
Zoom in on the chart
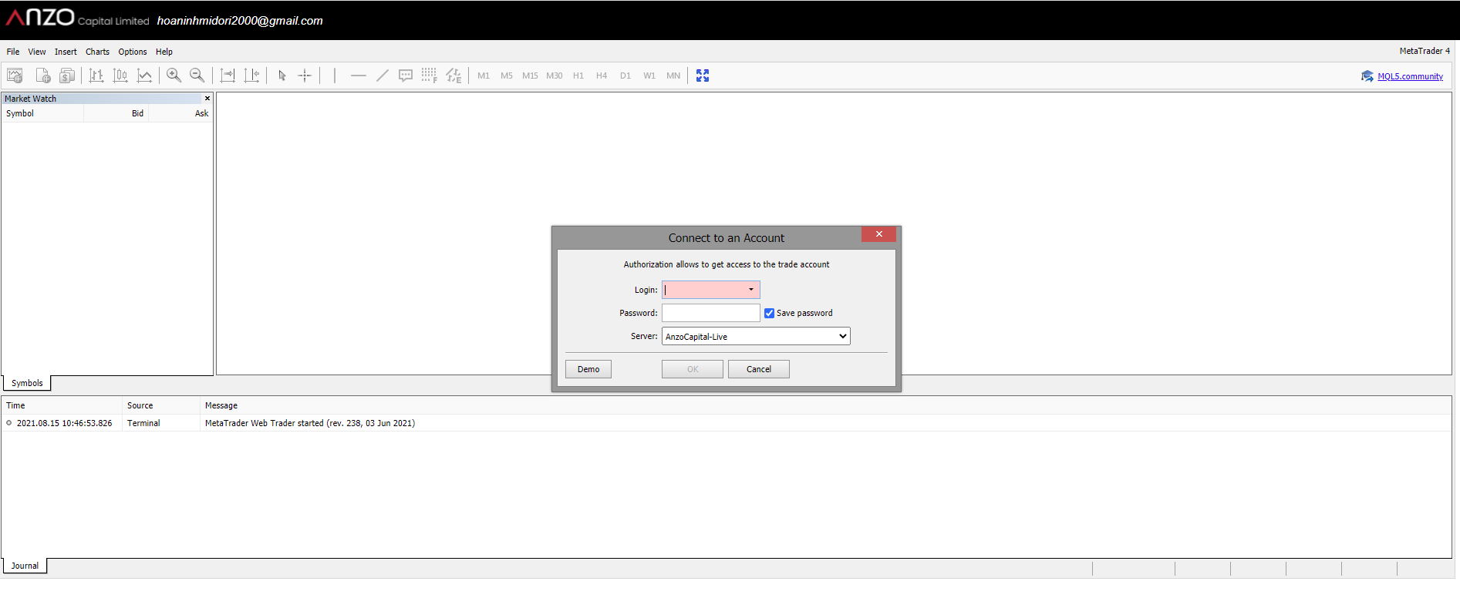click(174, 76)
